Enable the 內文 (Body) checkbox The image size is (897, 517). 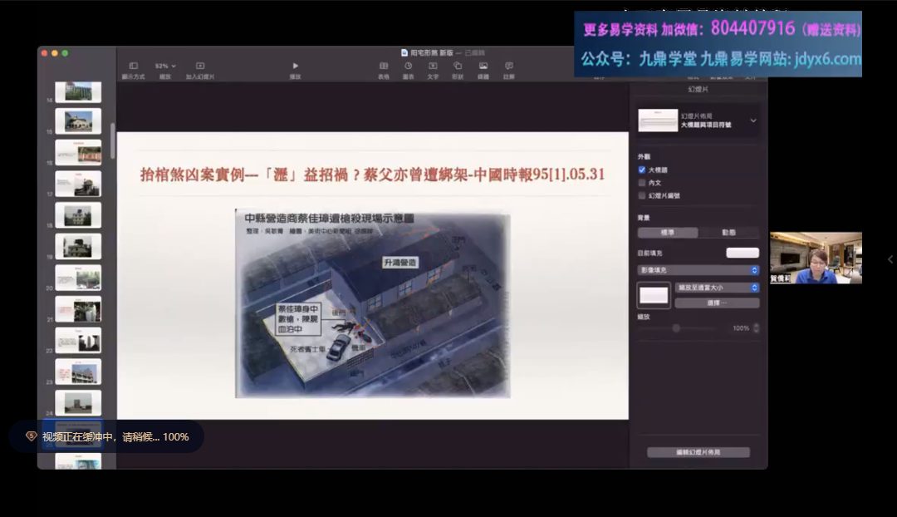tap(642, 182)
